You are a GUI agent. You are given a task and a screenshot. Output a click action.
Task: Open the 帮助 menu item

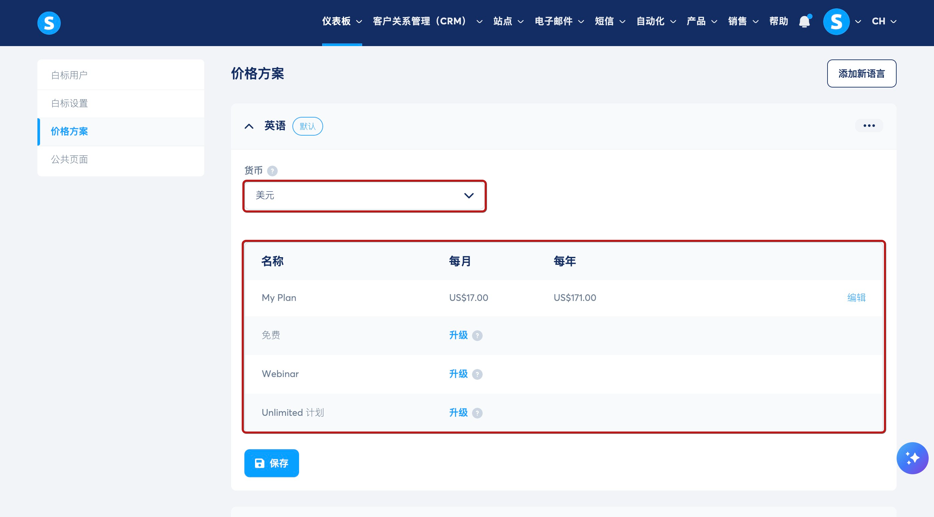click(778, 21)
